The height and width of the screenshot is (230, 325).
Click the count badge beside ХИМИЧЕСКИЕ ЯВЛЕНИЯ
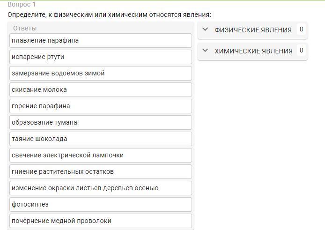301,51
